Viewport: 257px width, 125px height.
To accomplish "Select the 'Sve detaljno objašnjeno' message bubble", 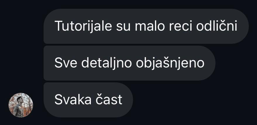I will [x=130, y=63].
